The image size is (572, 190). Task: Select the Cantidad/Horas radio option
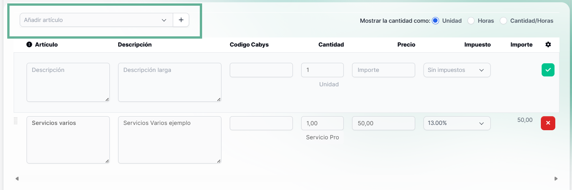pos(504,21)
